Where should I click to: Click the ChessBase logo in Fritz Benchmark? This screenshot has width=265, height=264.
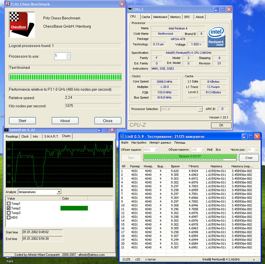[22, 24]
